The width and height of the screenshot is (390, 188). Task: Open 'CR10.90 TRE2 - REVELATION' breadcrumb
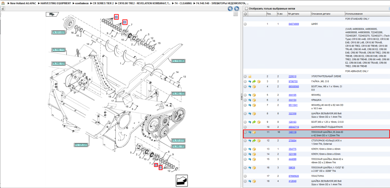pos(144,3)
